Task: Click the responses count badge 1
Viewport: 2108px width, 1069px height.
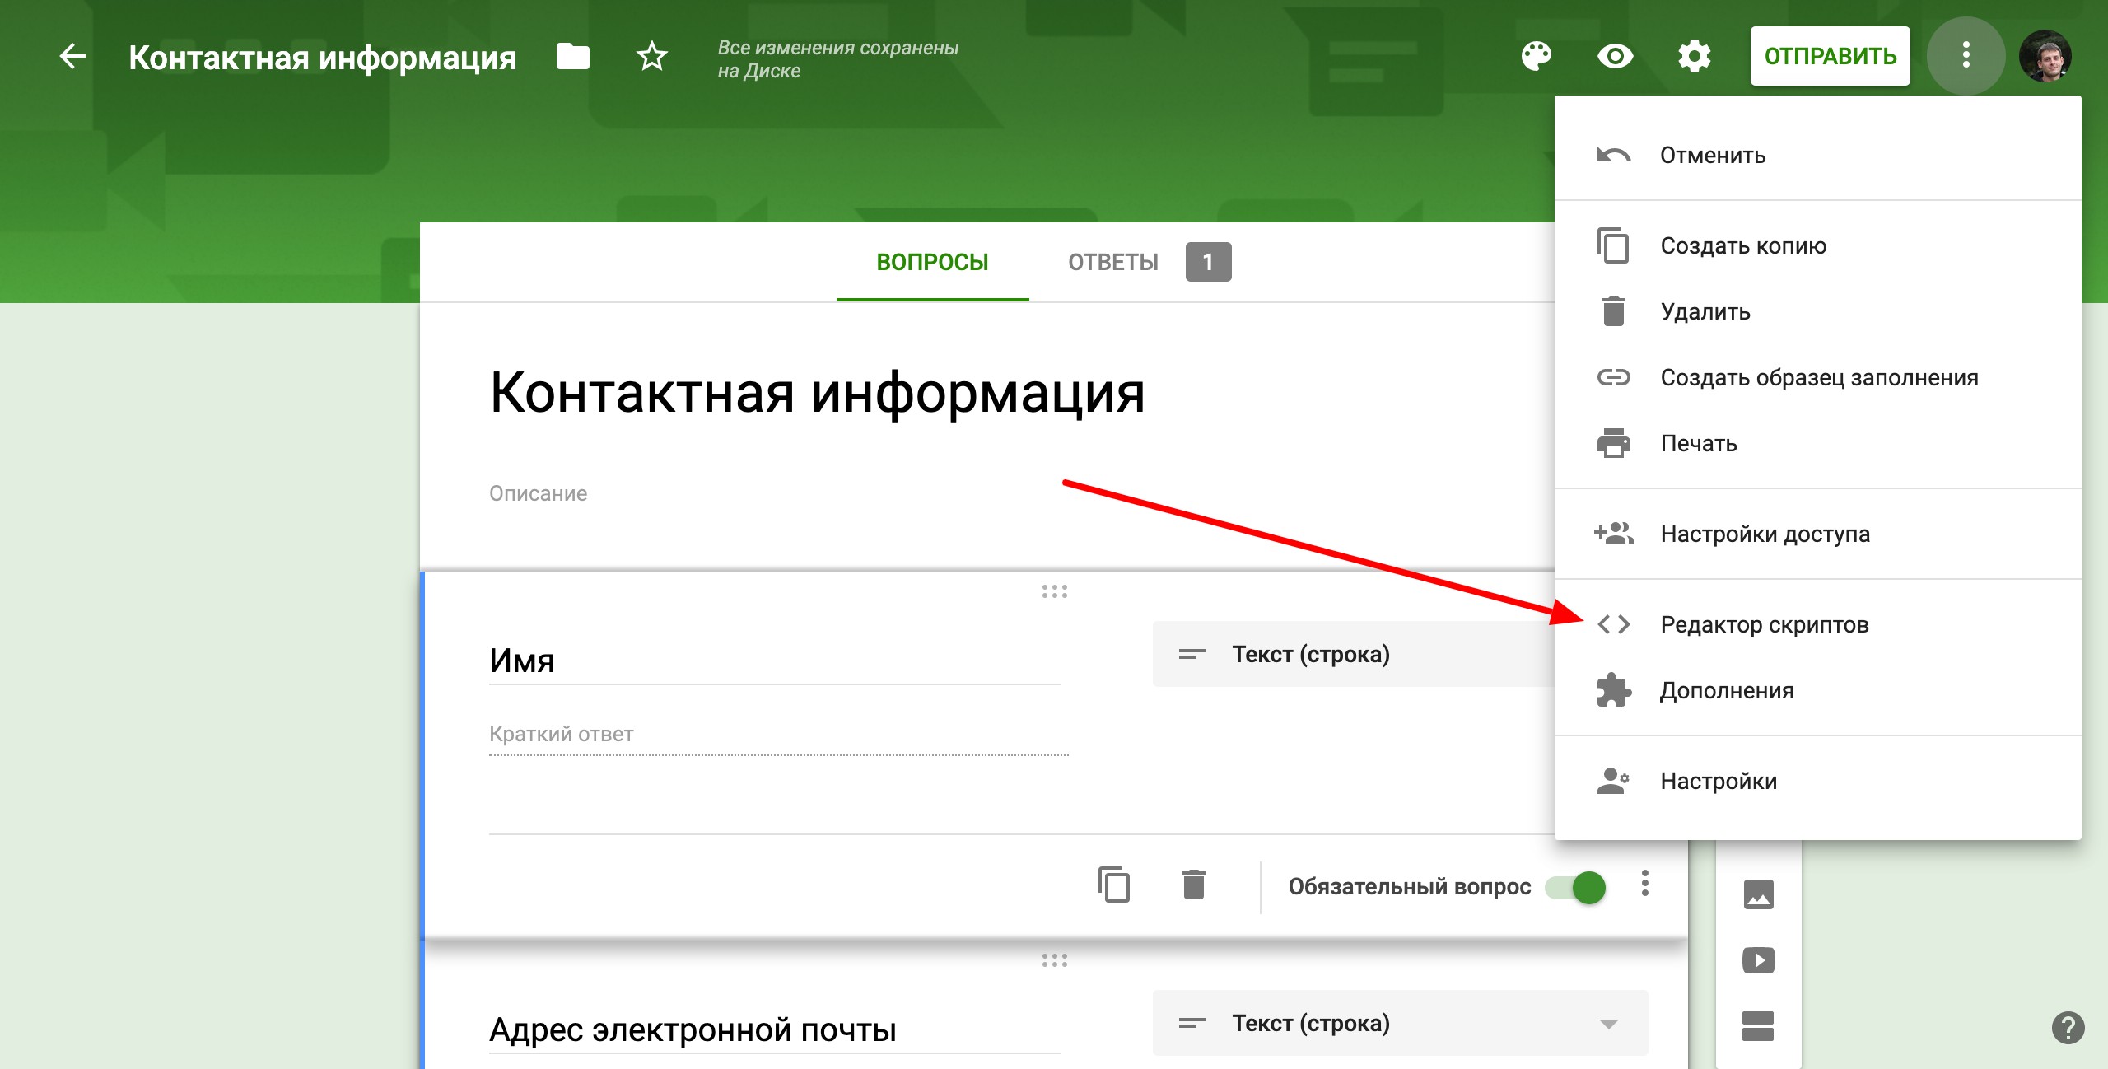Action: click(x=1208, y=262)
